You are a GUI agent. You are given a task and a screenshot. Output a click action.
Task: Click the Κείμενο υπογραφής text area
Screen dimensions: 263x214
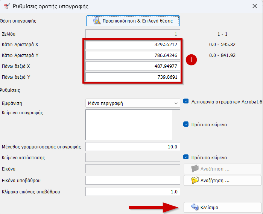click(x=129, y=125)
